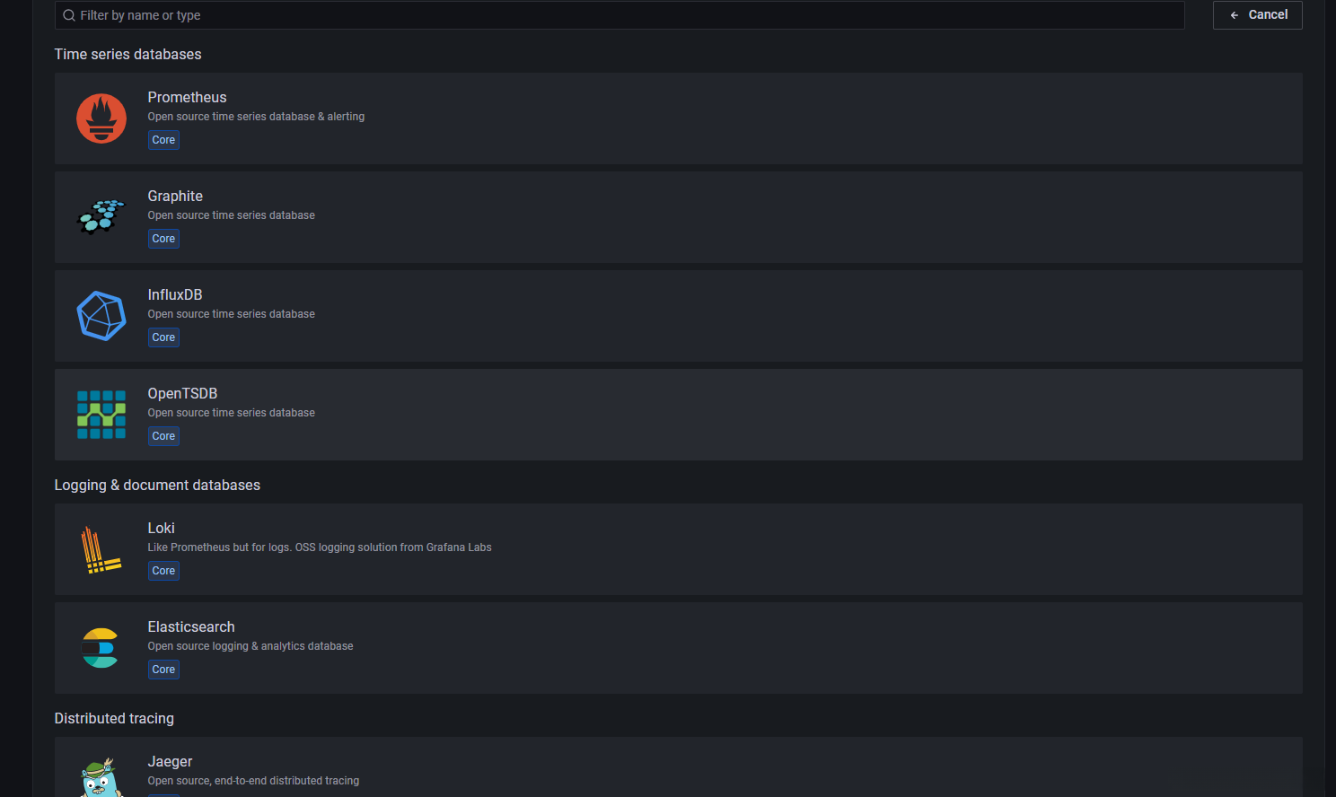Click InfluxDB's 'Open source time series database' description
Image resolution: width=1336 pixels, height=797 pixels.
(232, 314)
